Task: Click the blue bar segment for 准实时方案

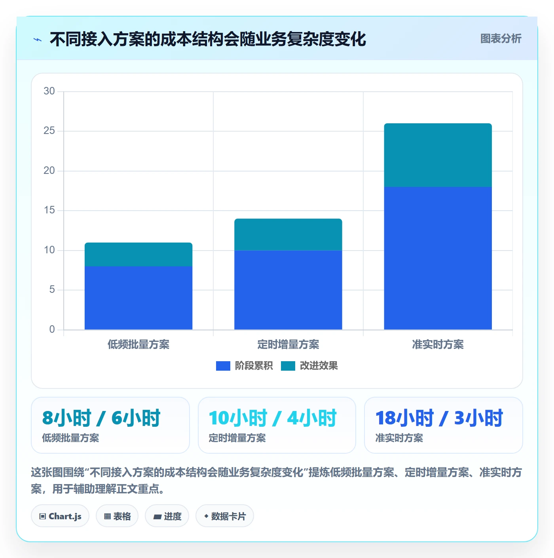Action: pos(438,258)
